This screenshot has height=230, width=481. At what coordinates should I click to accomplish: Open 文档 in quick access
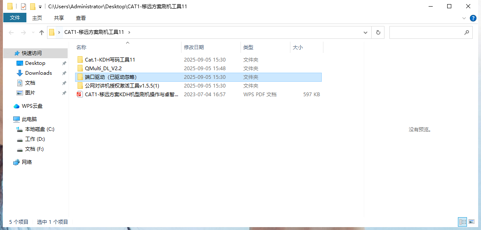30,83
